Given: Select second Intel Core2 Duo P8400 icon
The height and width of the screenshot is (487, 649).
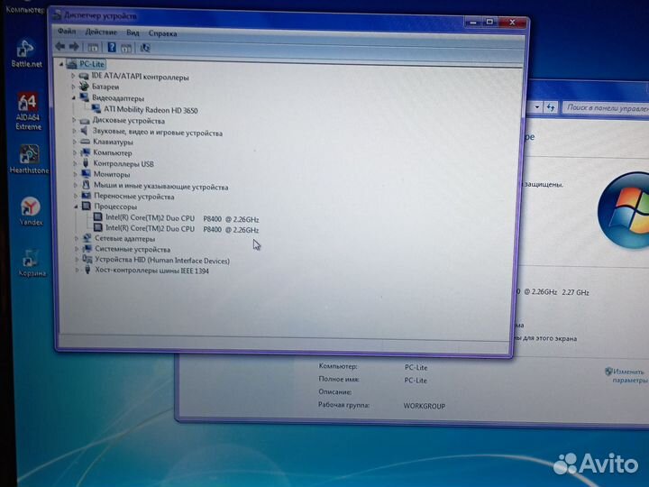Looking at the screenshot, I should coord(97,227).
